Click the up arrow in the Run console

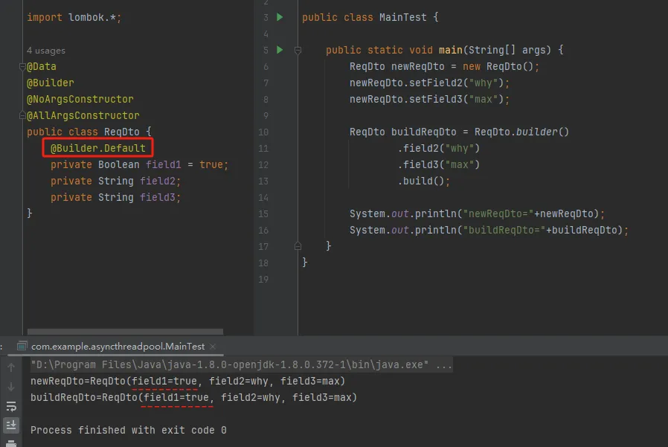pyautogui.click(x=11, y=367)
